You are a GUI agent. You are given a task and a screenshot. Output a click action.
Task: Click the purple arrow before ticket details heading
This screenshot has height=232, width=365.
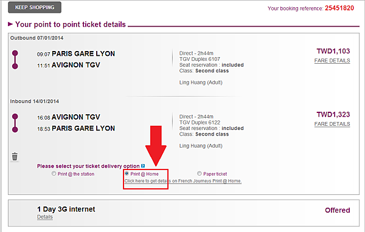[x=10, y=24]
